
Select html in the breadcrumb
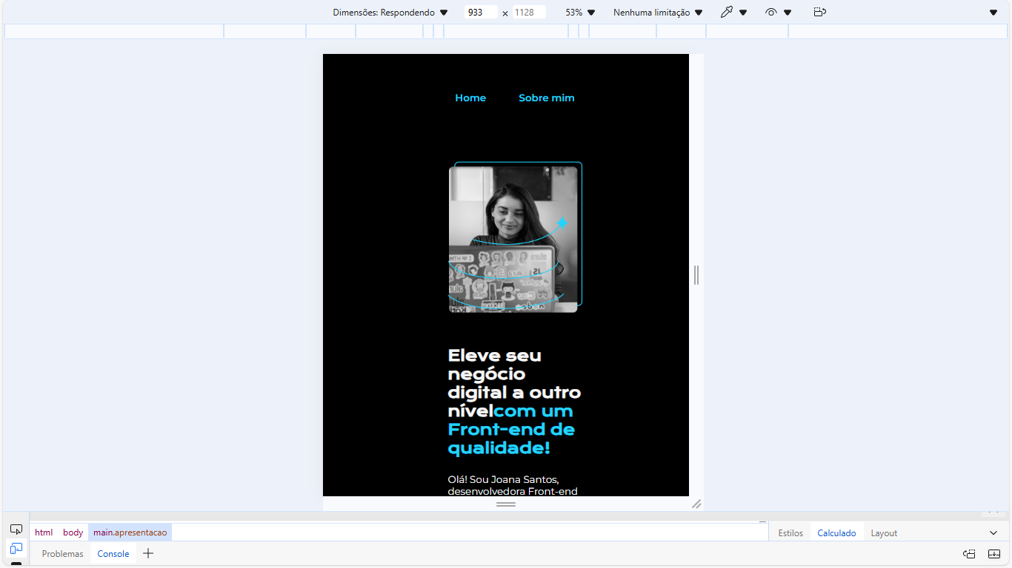(x=44, y=532)
